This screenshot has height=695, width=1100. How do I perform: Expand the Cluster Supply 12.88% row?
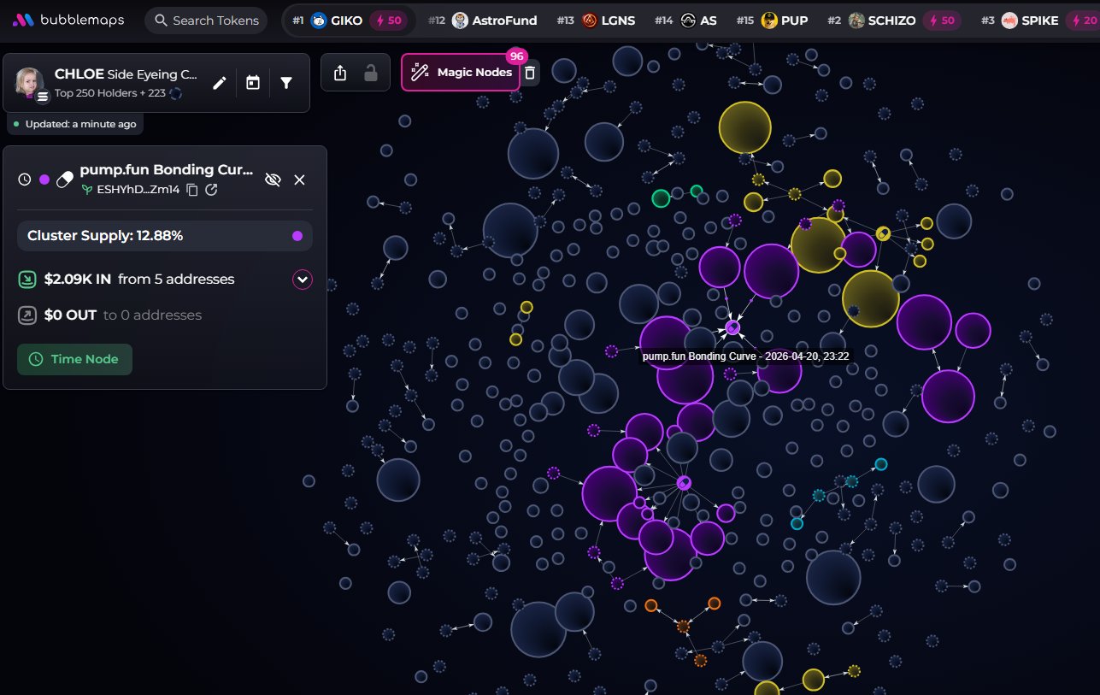(164, 236)
